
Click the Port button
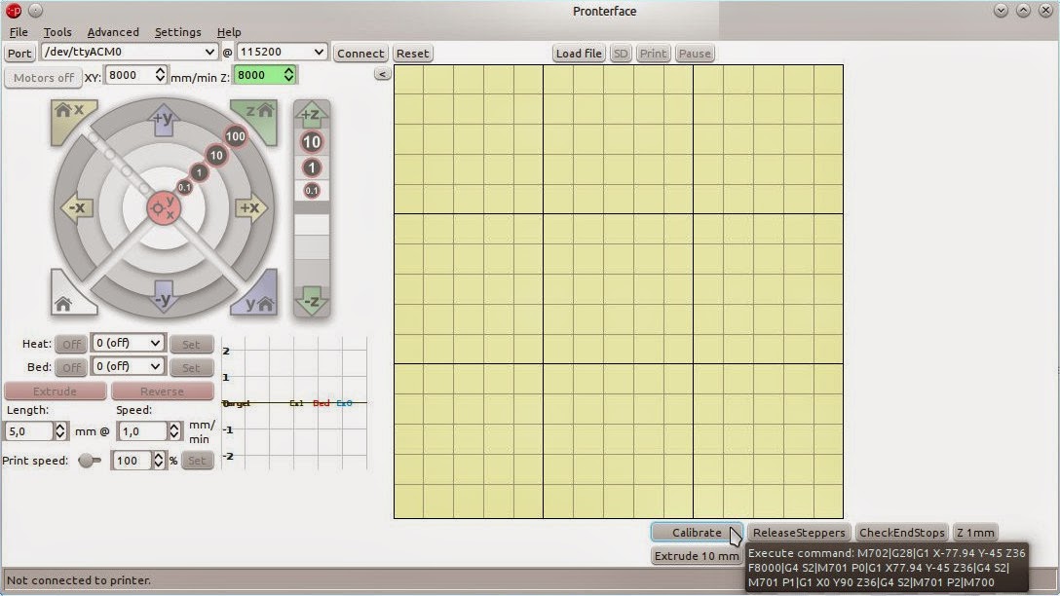(x=19, y=54)
